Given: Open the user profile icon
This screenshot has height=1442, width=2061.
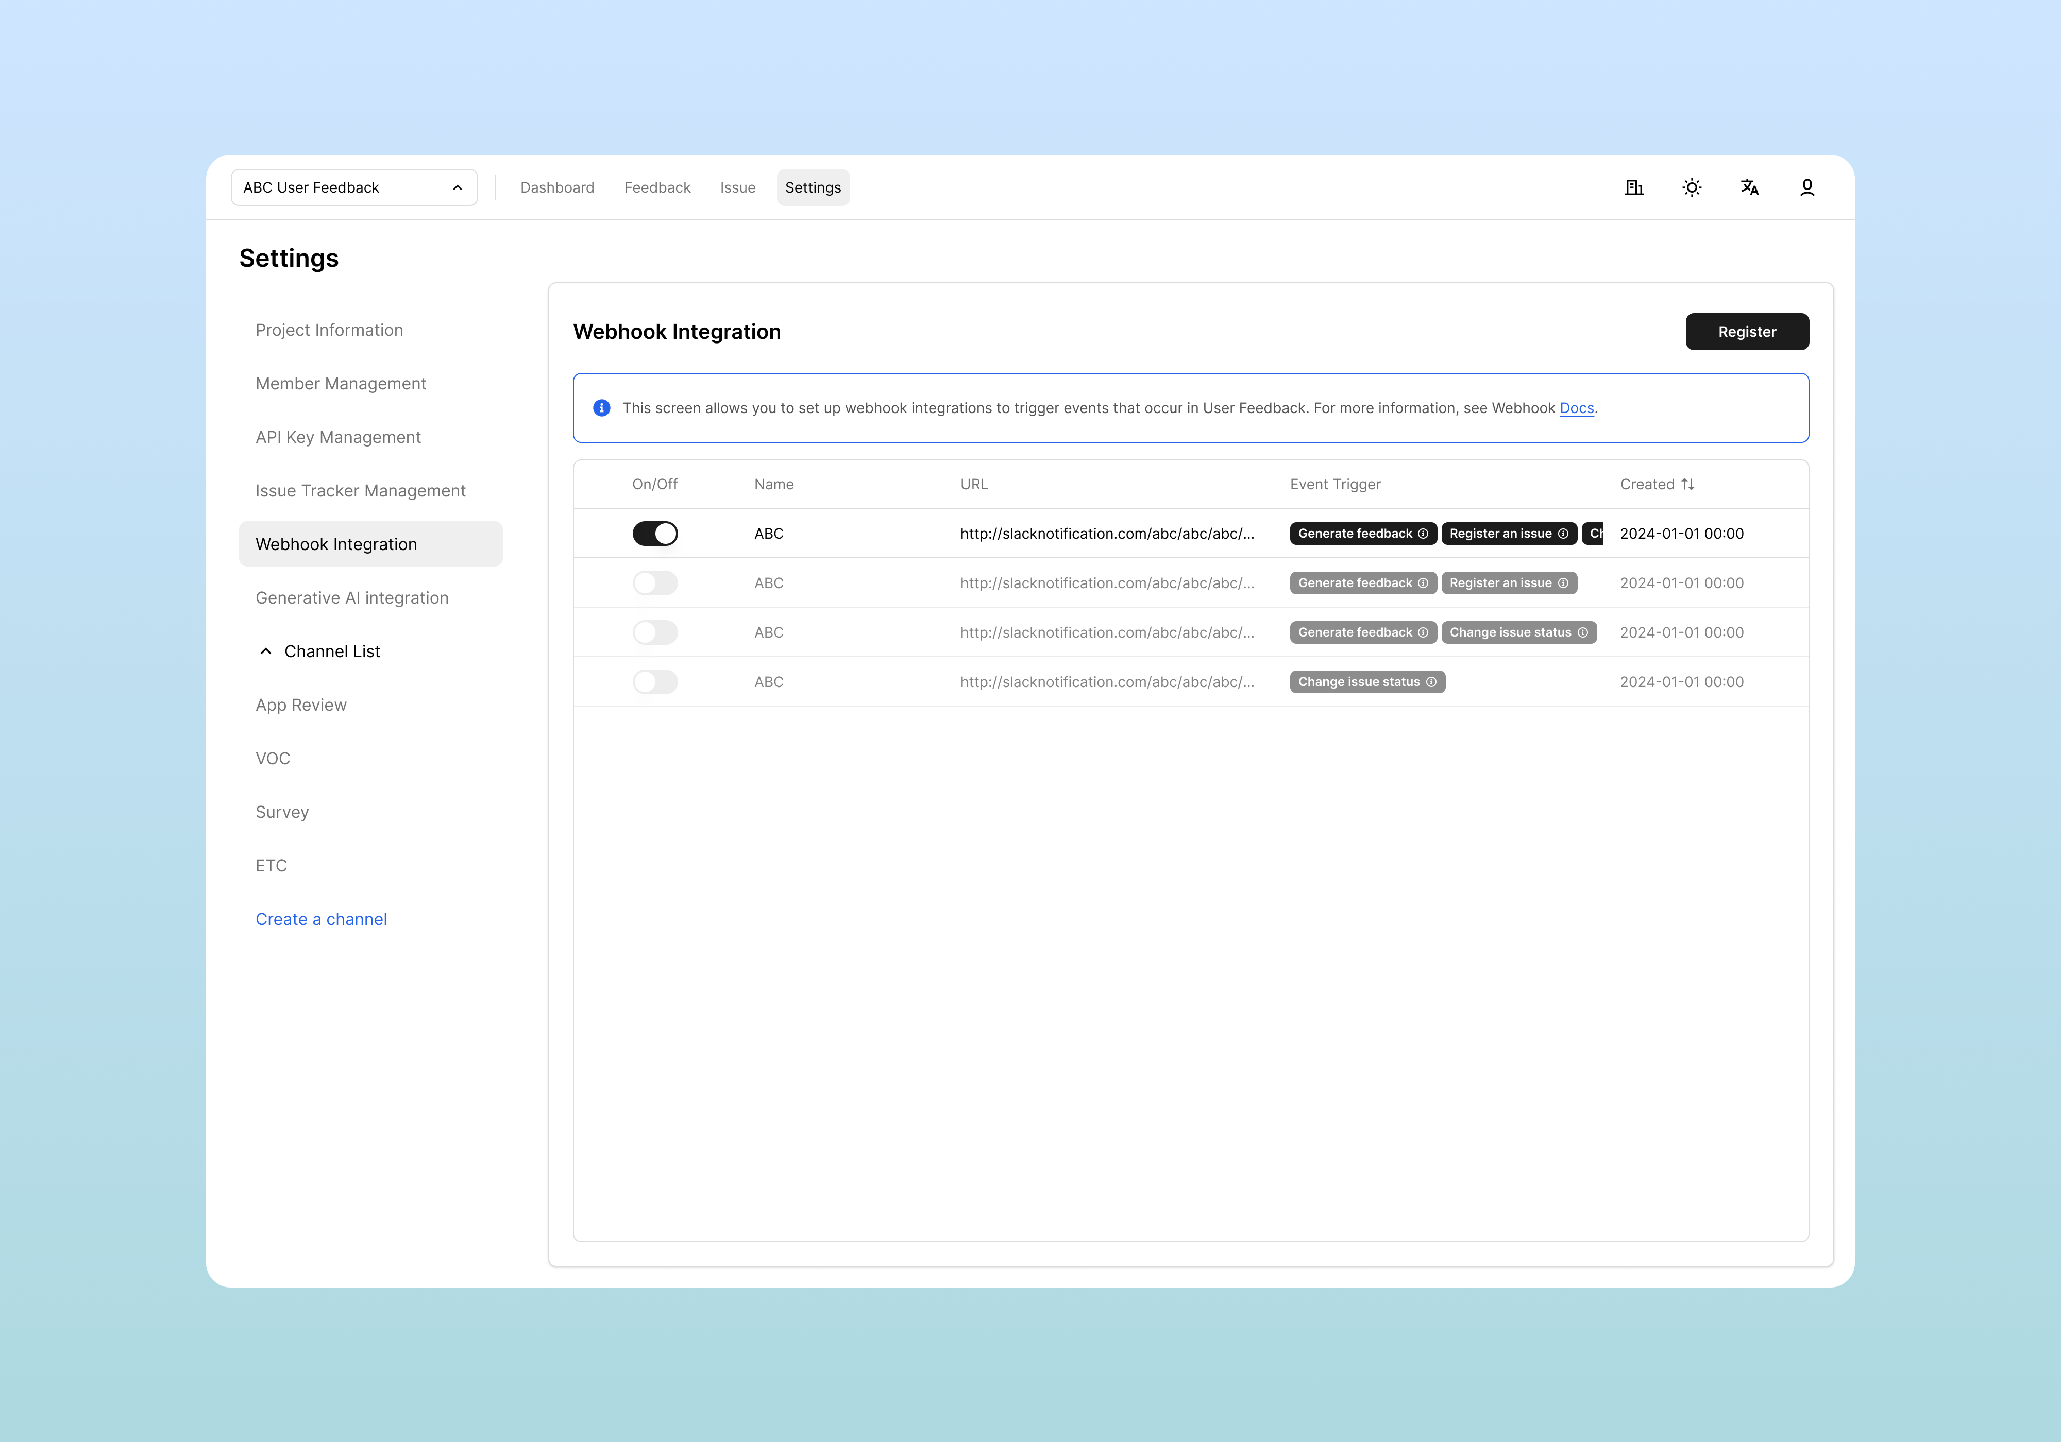Looking at the screenshot, I should [x=1807, y=187].
